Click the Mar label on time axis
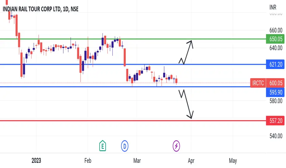 tap(137, 161)
